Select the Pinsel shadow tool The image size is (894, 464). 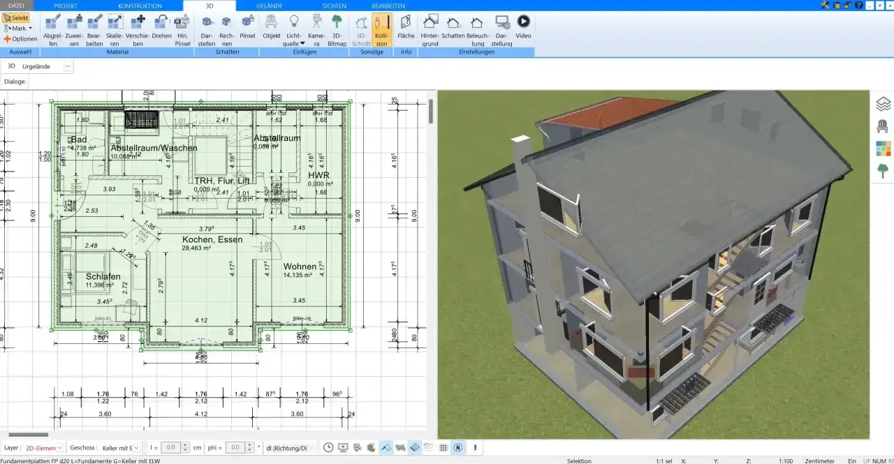pos(247,27)
